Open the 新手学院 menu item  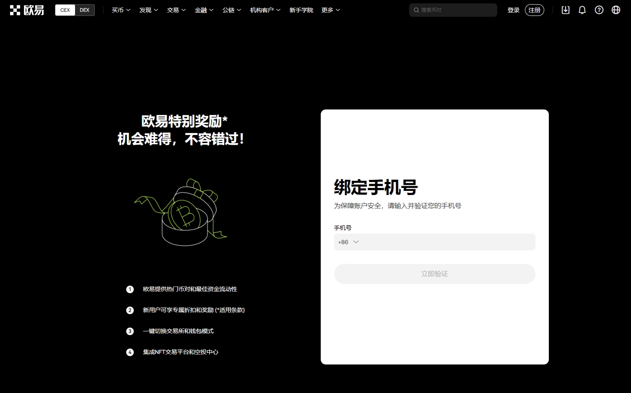[301, 10]
